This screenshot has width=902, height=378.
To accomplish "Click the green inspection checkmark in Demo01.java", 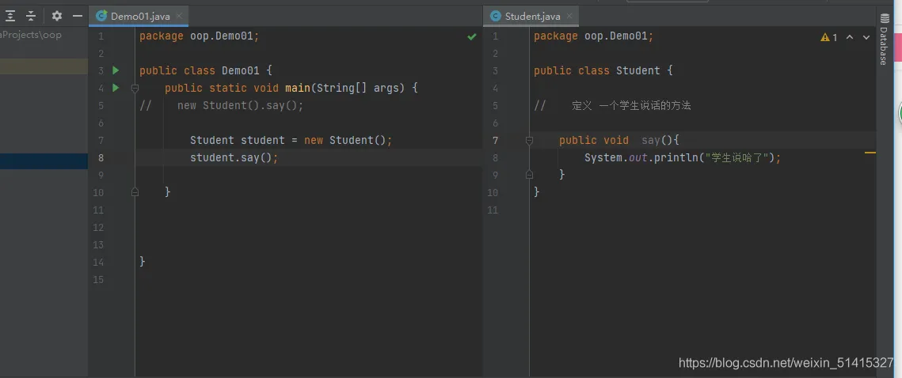I will click(472, 36).
